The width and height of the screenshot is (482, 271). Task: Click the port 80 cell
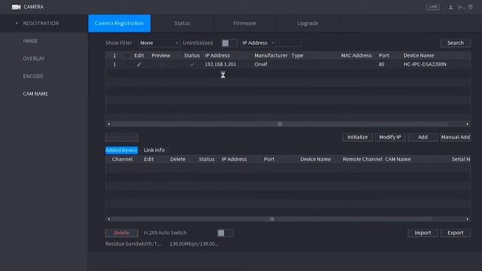[x=382, y=65]
